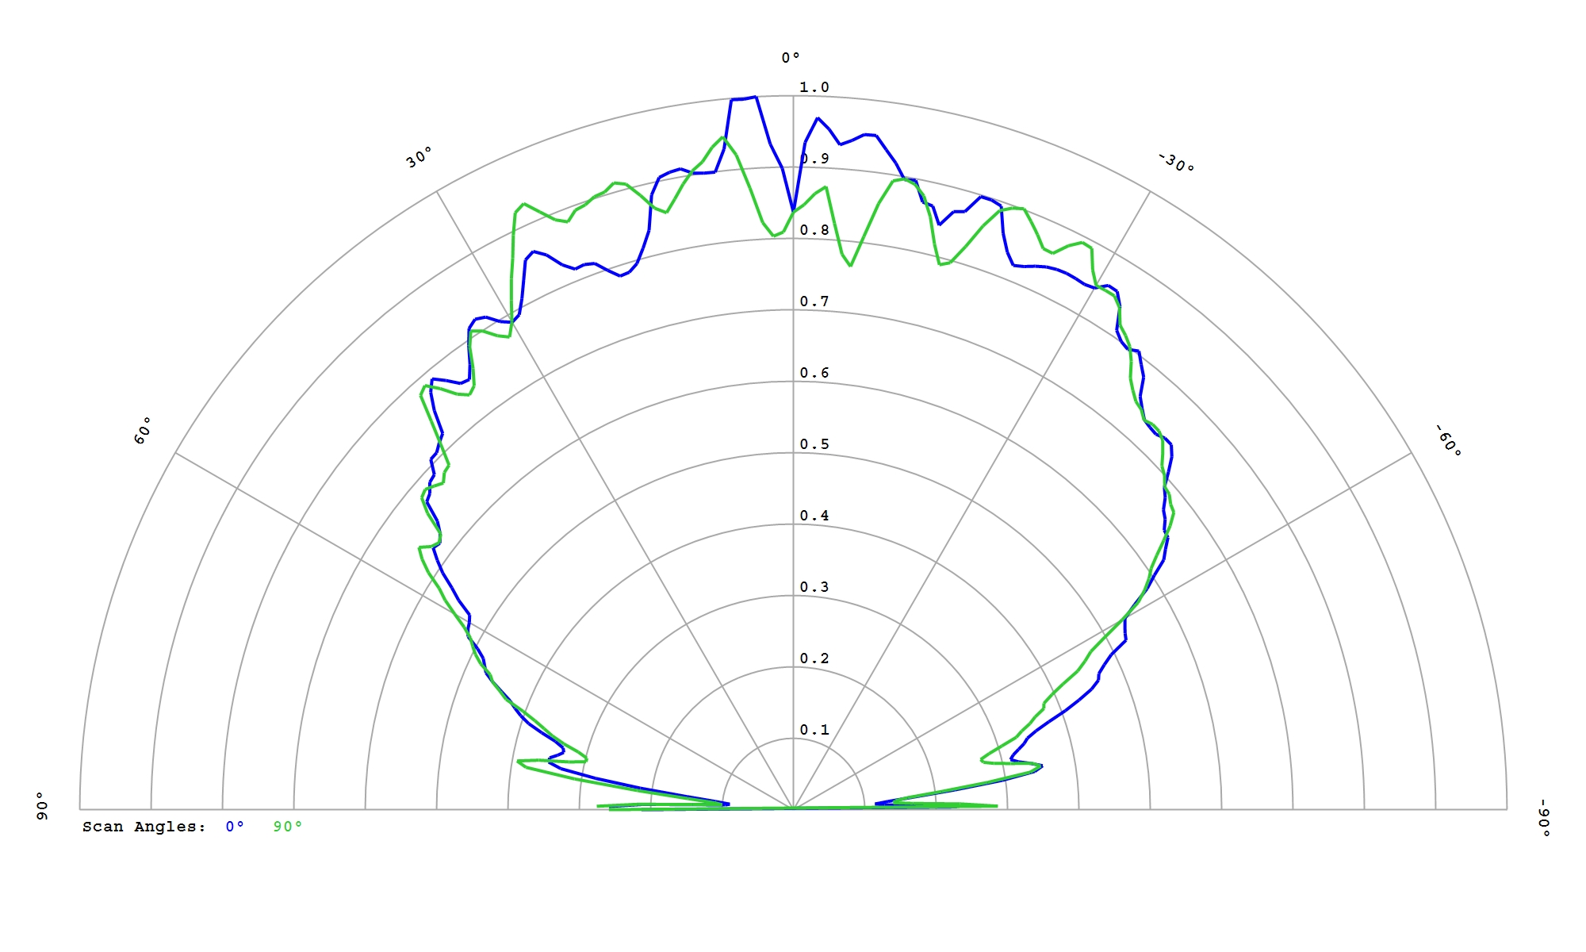1586x952 pixels.
Task: Click the 90° label at left baseline
Action: 42,805
